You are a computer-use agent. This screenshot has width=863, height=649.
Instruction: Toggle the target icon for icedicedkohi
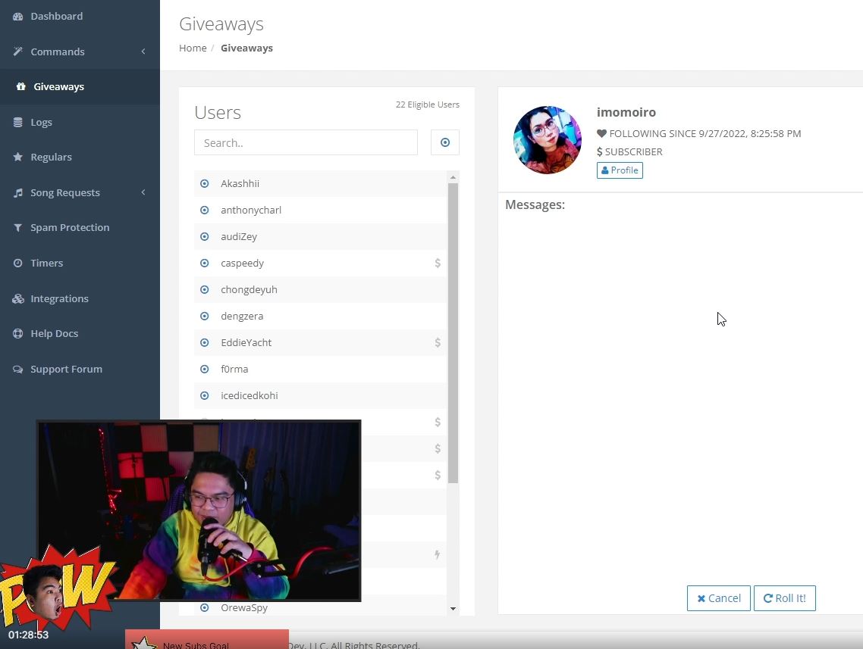[205, 395]
